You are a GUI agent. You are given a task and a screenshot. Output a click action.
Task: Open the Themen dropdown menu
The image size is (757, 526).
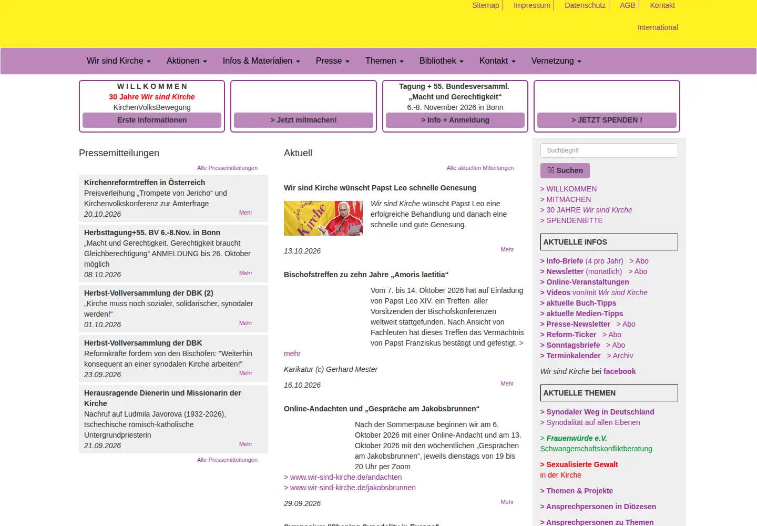pyautogui.click(x=384, y=61)
